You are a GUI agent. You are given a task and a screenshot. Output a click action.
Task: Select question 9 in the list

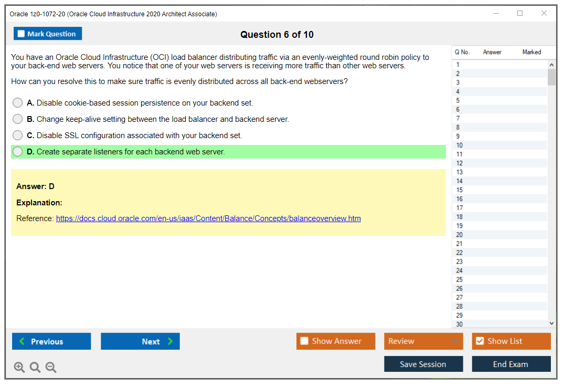[499, 137]
